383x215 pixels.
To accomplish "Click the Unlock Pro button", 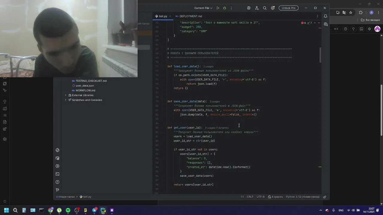I will [288, 8].
